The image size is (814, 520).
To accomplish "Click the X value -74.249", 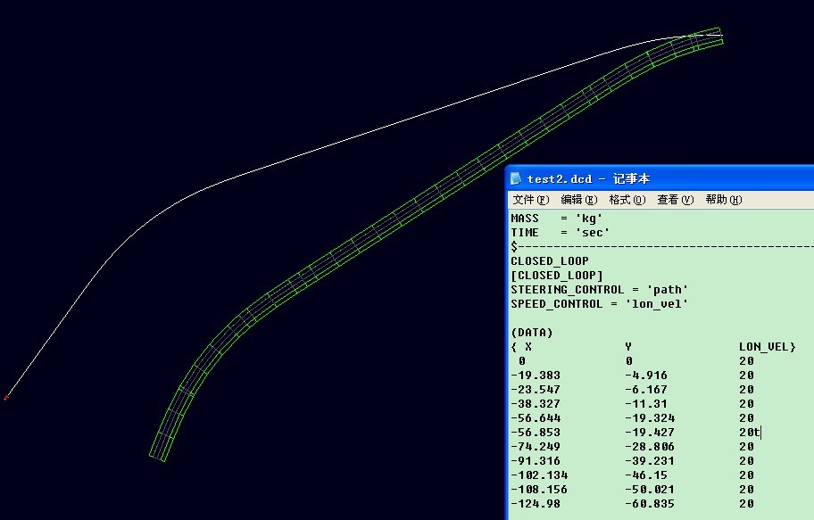I will 536,446.
